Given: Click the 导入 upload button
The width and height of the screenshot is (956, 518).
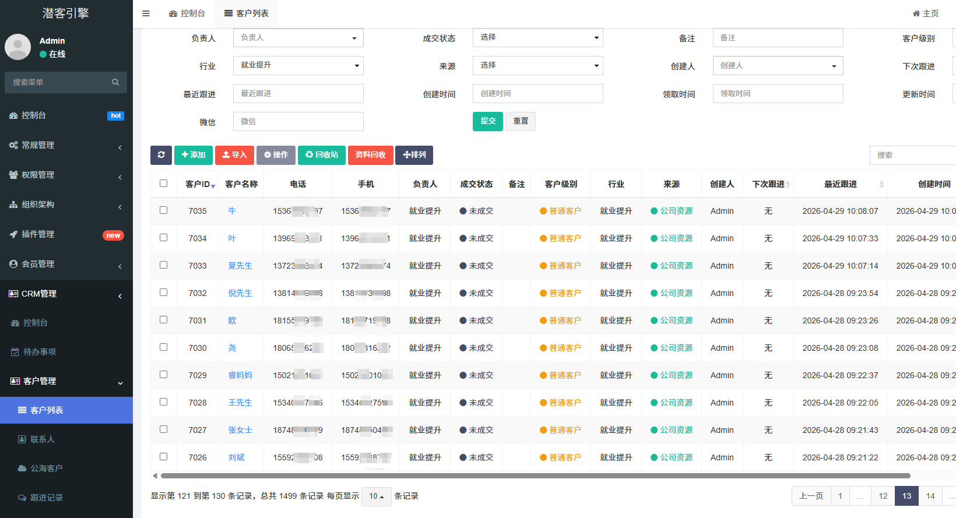Looking at the screenshot, I should 234,155.
